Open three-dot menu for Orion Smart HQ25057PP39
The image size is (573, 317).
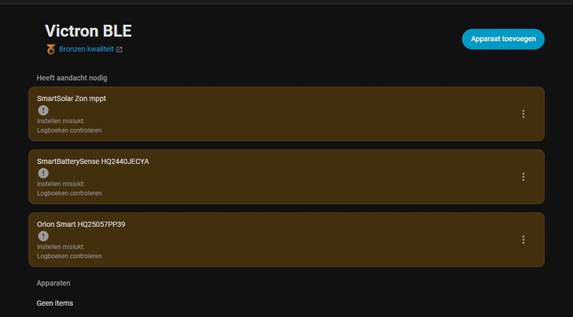point(524,240)
